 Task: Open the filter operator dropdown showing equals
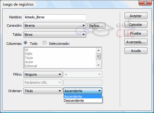83,74
